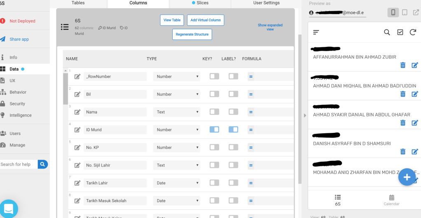Delete the AFFANURRAHMAN BIN AHMAD ZUBIR row
This screenshot has height=218, width=421.
[403, 65]
